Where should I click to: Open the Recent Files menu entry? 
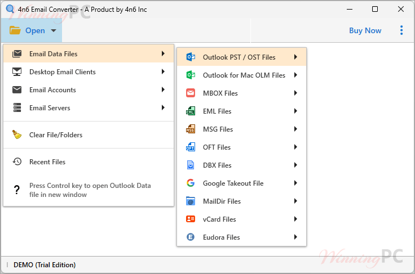[x=89, y=161]
